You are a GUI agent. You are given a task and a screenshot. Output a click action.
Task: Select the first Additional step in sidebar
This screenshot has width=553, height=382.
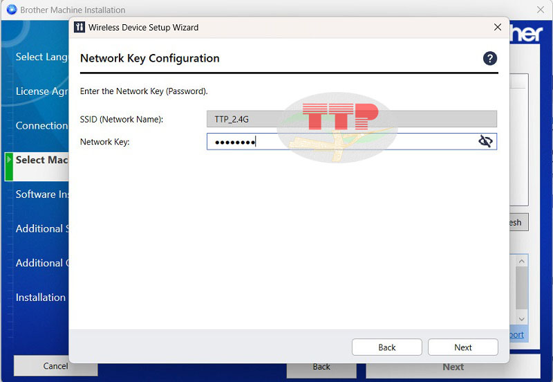click(41, 229)
